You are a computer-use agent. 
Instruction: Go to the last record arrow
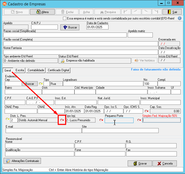click(156, 12)
